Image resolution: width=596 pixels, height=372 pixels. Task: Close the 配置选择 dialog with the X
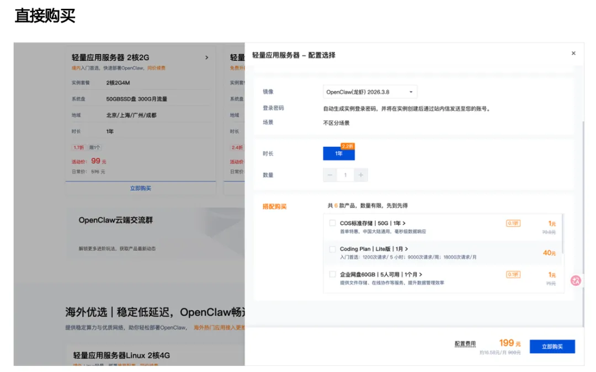point(573,53)
